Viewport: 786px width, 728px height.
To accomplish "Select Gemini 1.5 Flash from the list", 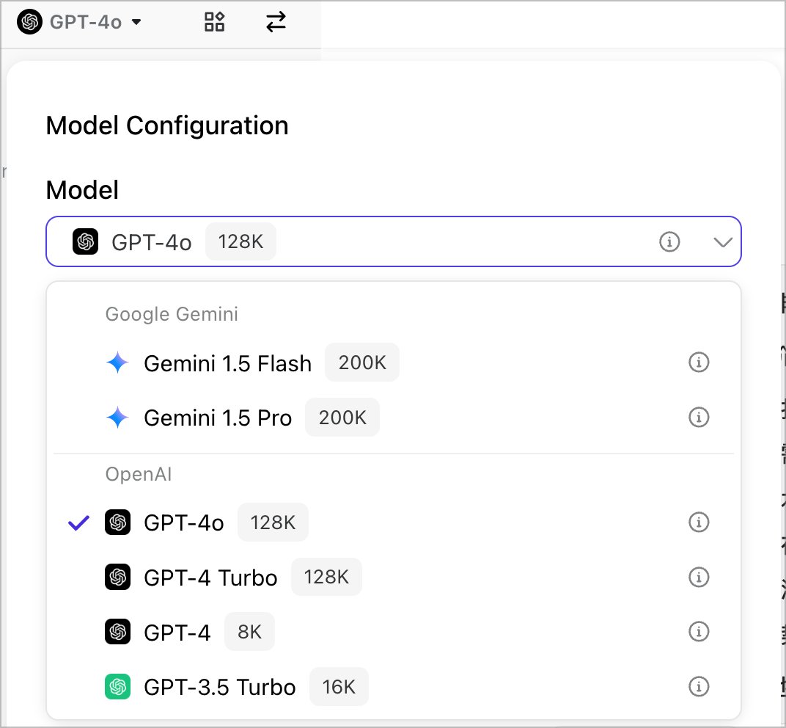I will click(x=227, y=363).
